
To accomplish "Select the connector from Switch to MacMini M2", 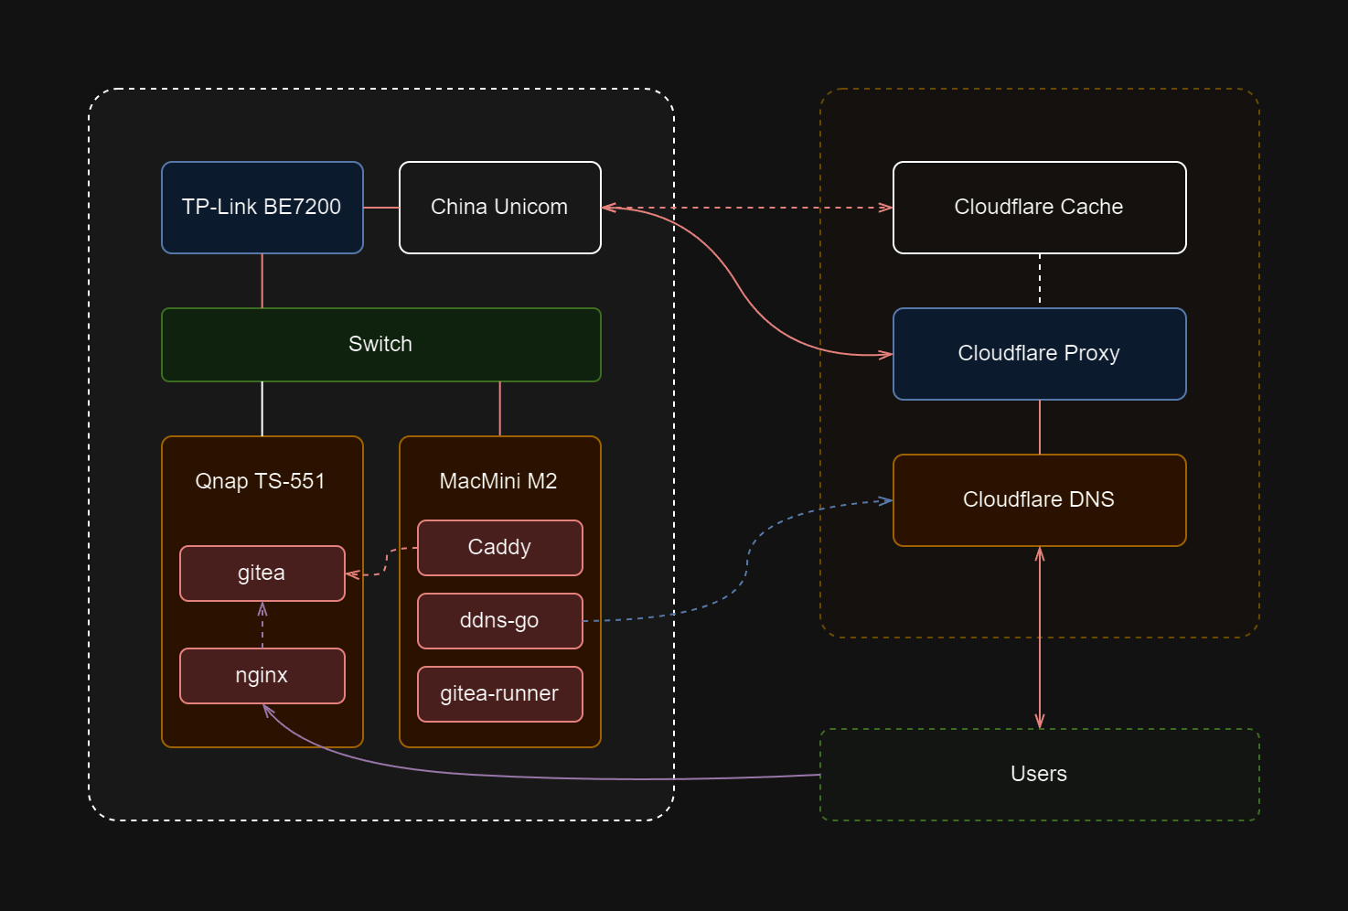I will click(500, 409).
